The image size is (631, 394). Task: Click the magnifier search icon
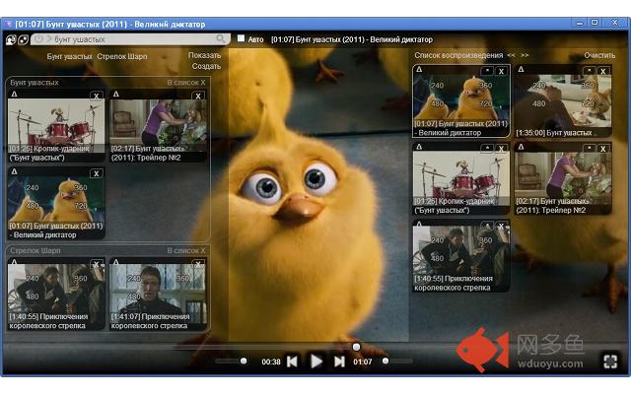(221, 38)
